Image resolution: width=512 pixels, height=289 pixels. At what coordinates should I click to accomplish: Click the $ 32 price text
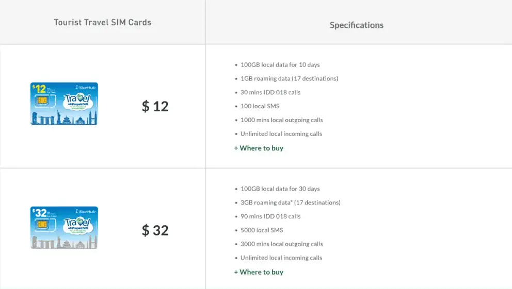(155, 230)
